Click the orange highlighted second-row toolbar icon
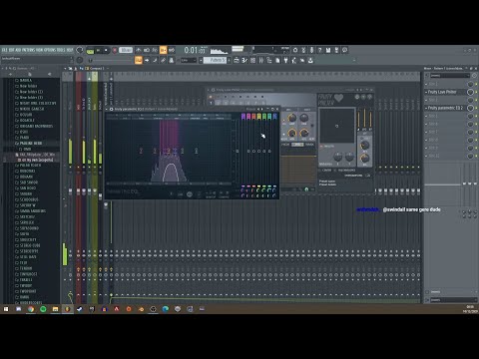The height and width of the screenshot is (359, 479). click(139, 60)
